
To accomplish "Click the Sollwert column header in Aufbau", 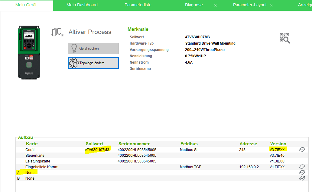I will (x=95, y=143).
